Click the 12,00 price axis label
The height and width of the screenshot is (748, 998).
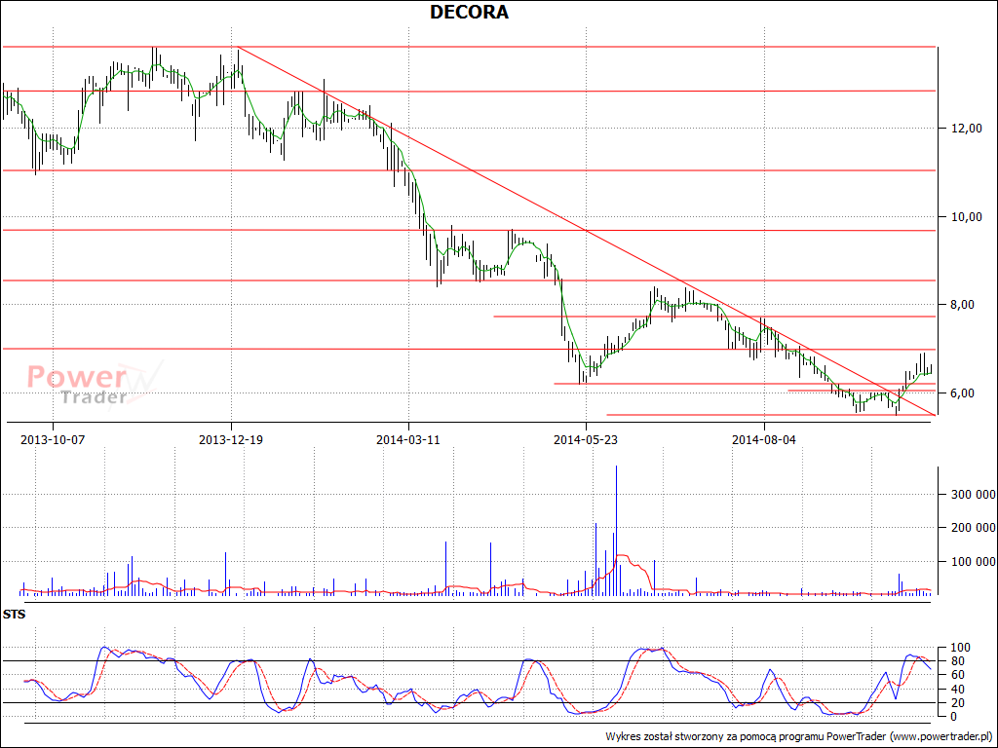968,129
